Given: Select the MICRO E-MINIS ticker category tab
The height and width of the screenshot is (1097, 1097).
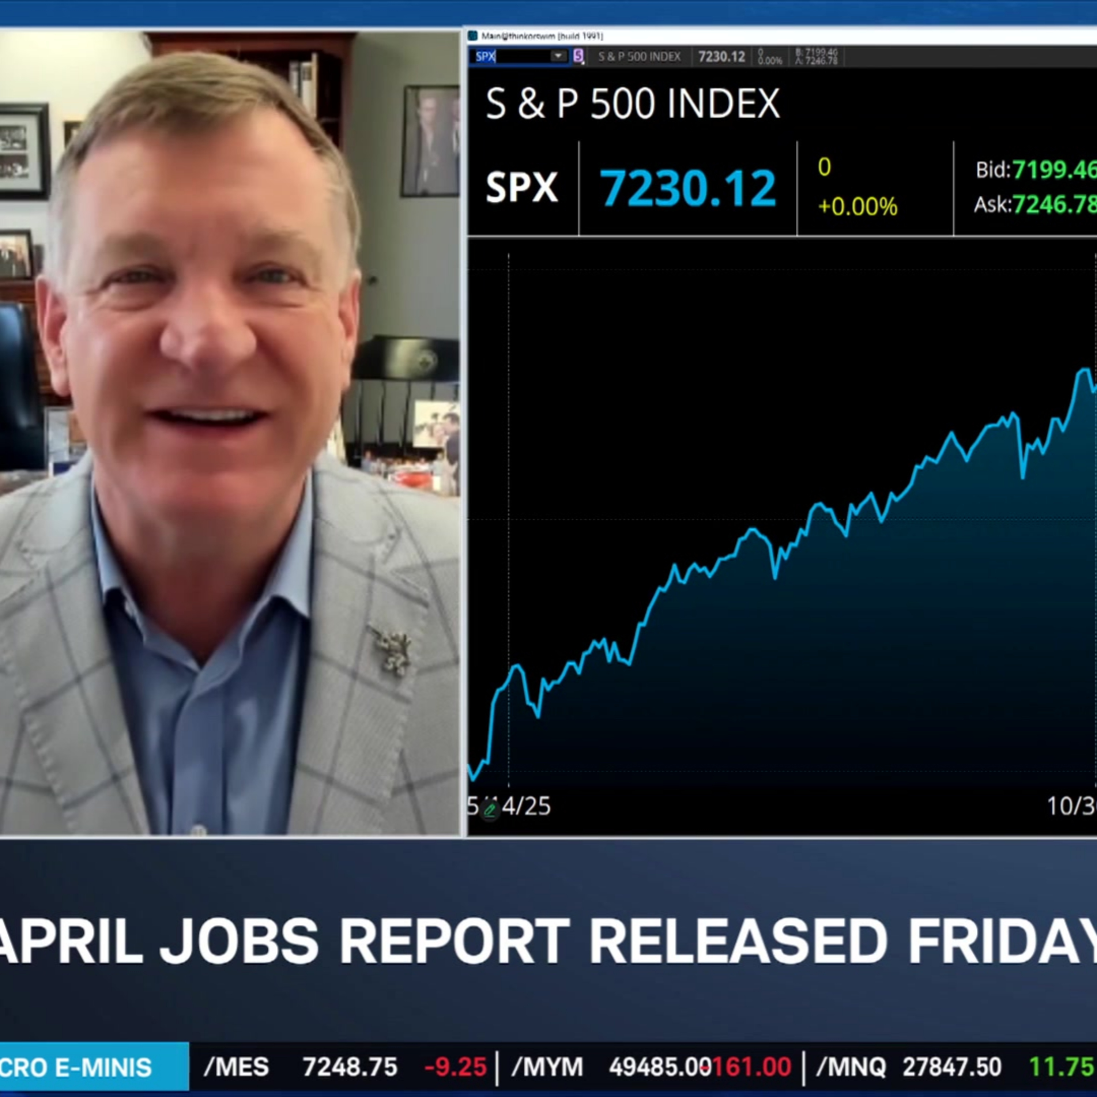Looking at the screenshot, I should (x=94, y=1067).
